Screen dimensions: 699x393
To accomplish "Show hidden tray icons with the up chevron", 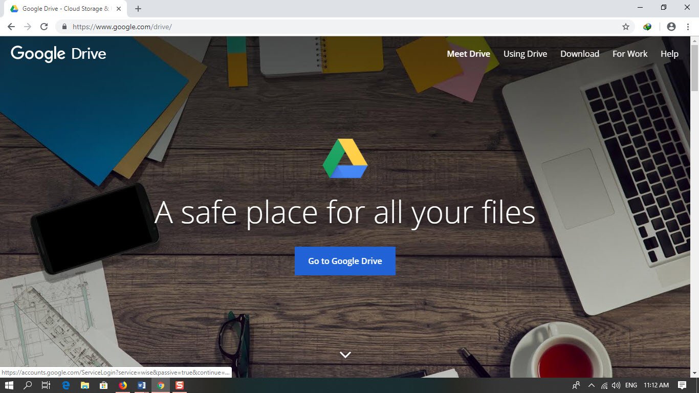I will 591,385.
